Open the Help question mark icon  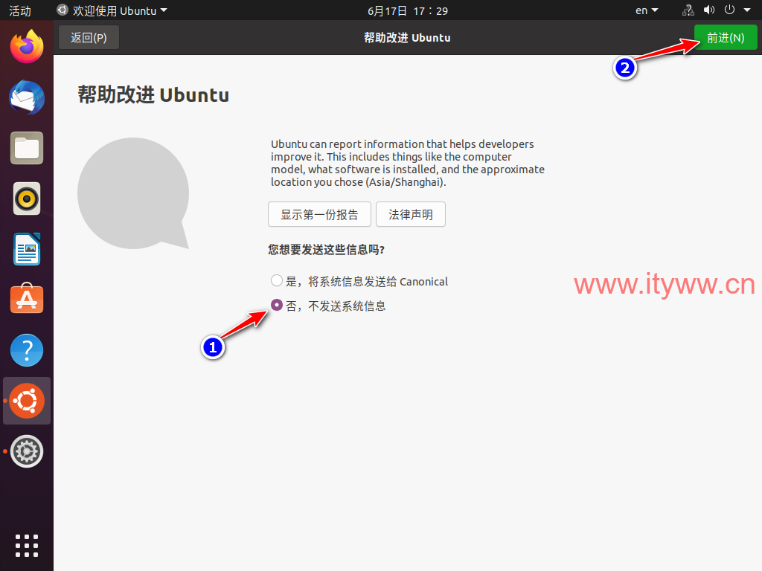click(x=27, y=350)
